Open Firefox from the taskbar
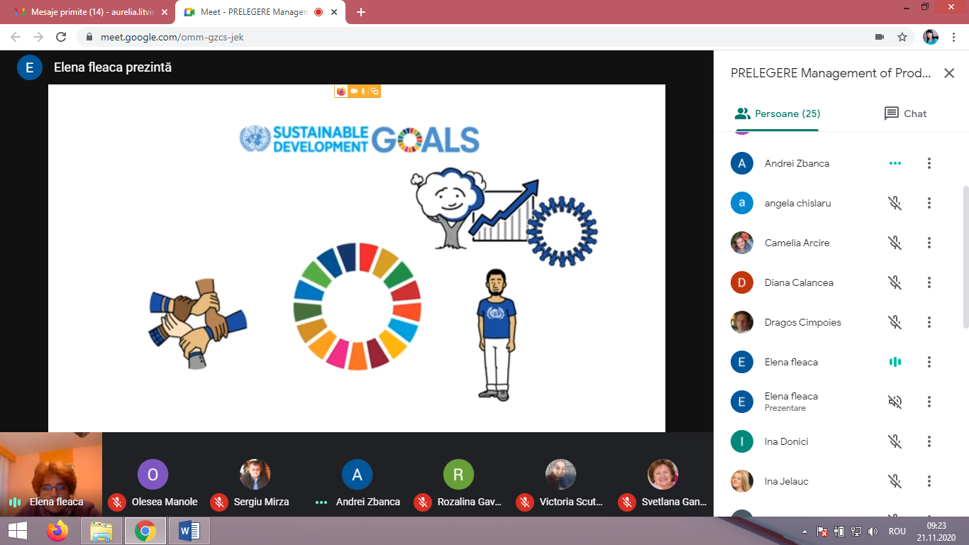The width and height of the screenshot is (969, 545). click(x=57, y=530)
